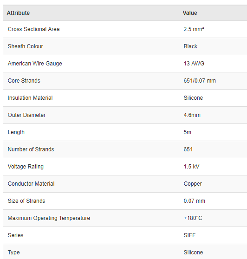Click the 5m length value

point(188,132)
